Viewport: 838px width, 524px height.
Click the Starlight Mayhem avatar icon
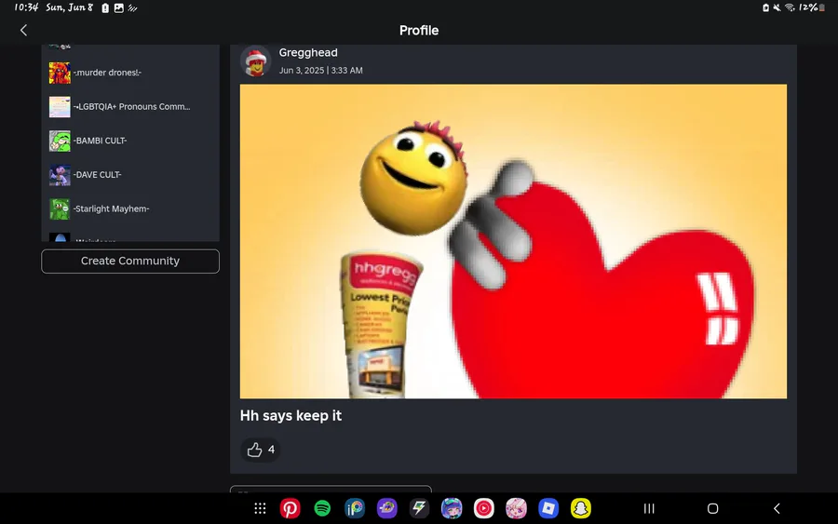[60, 208]
